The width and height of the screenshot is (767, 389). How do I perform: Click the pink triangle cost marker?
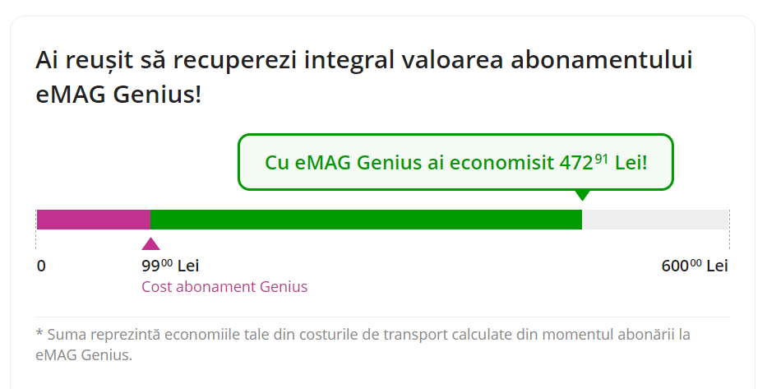click(x=150, y=243)
